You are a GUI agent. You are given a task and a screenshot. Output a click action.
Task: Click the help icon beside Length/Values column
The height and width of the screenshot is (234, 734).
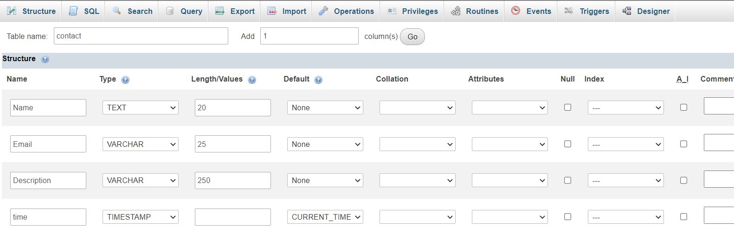(252, 80)
